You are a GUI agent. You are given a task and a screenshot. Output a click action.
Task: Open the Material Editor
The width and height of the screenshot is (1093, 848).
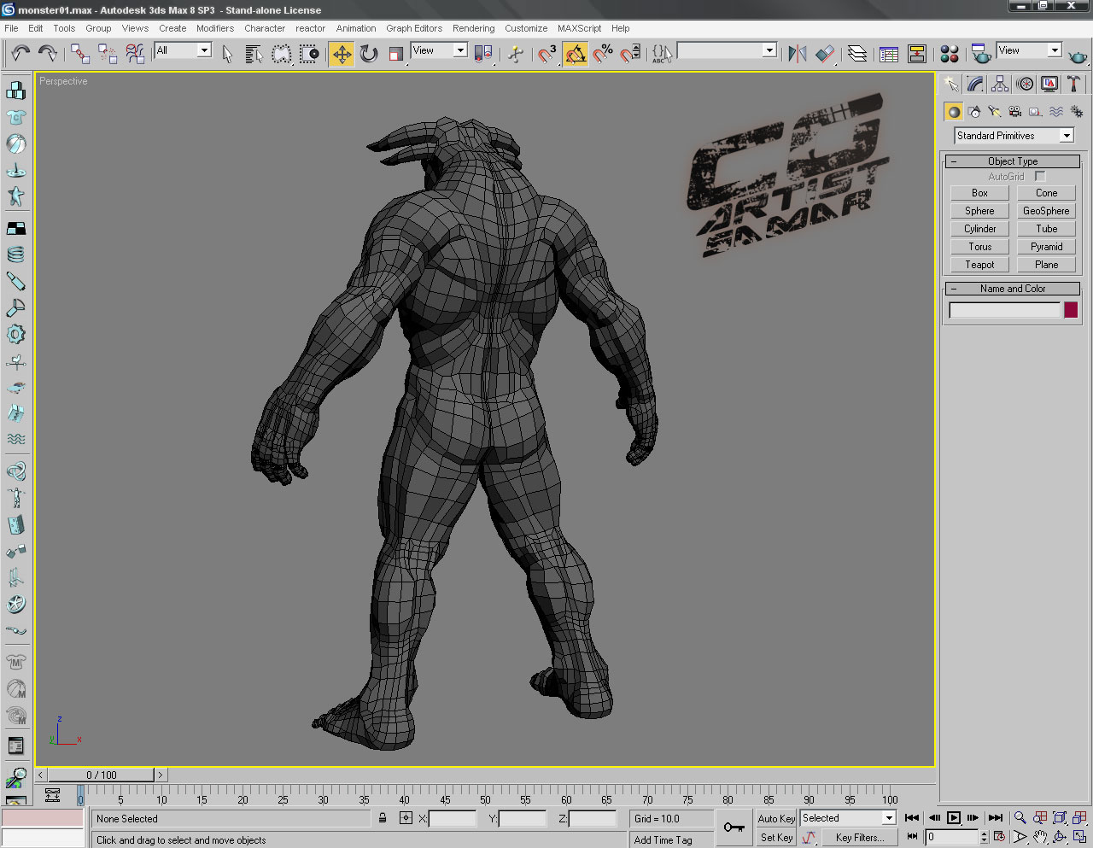[949, 53]
